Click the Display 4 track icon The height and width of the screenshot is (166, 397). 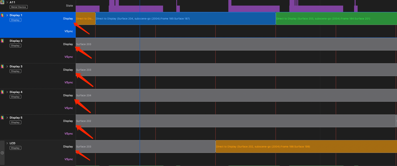tap(2, 92)
